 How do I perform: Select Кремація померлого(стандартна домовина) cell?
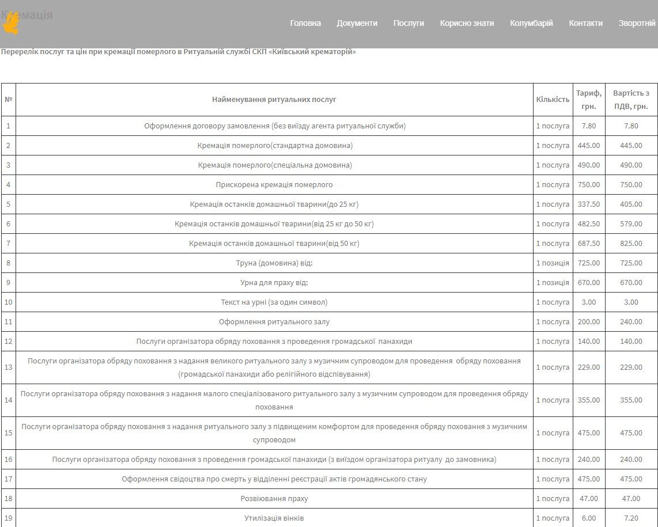(x=275, y=146)
